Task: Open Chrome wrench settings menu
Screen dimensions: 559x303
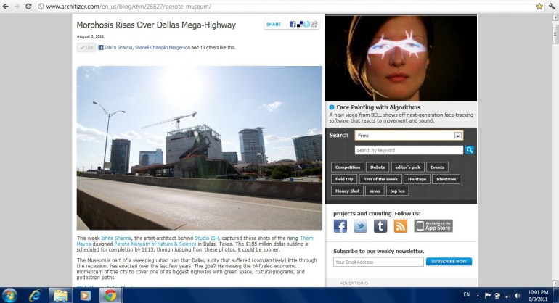Action: click(x=552, y=6)
